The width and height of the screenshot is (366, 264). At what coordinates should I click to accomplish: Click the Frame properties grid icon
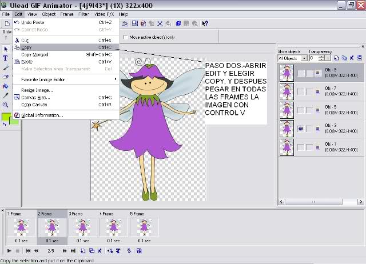point(139,251)
